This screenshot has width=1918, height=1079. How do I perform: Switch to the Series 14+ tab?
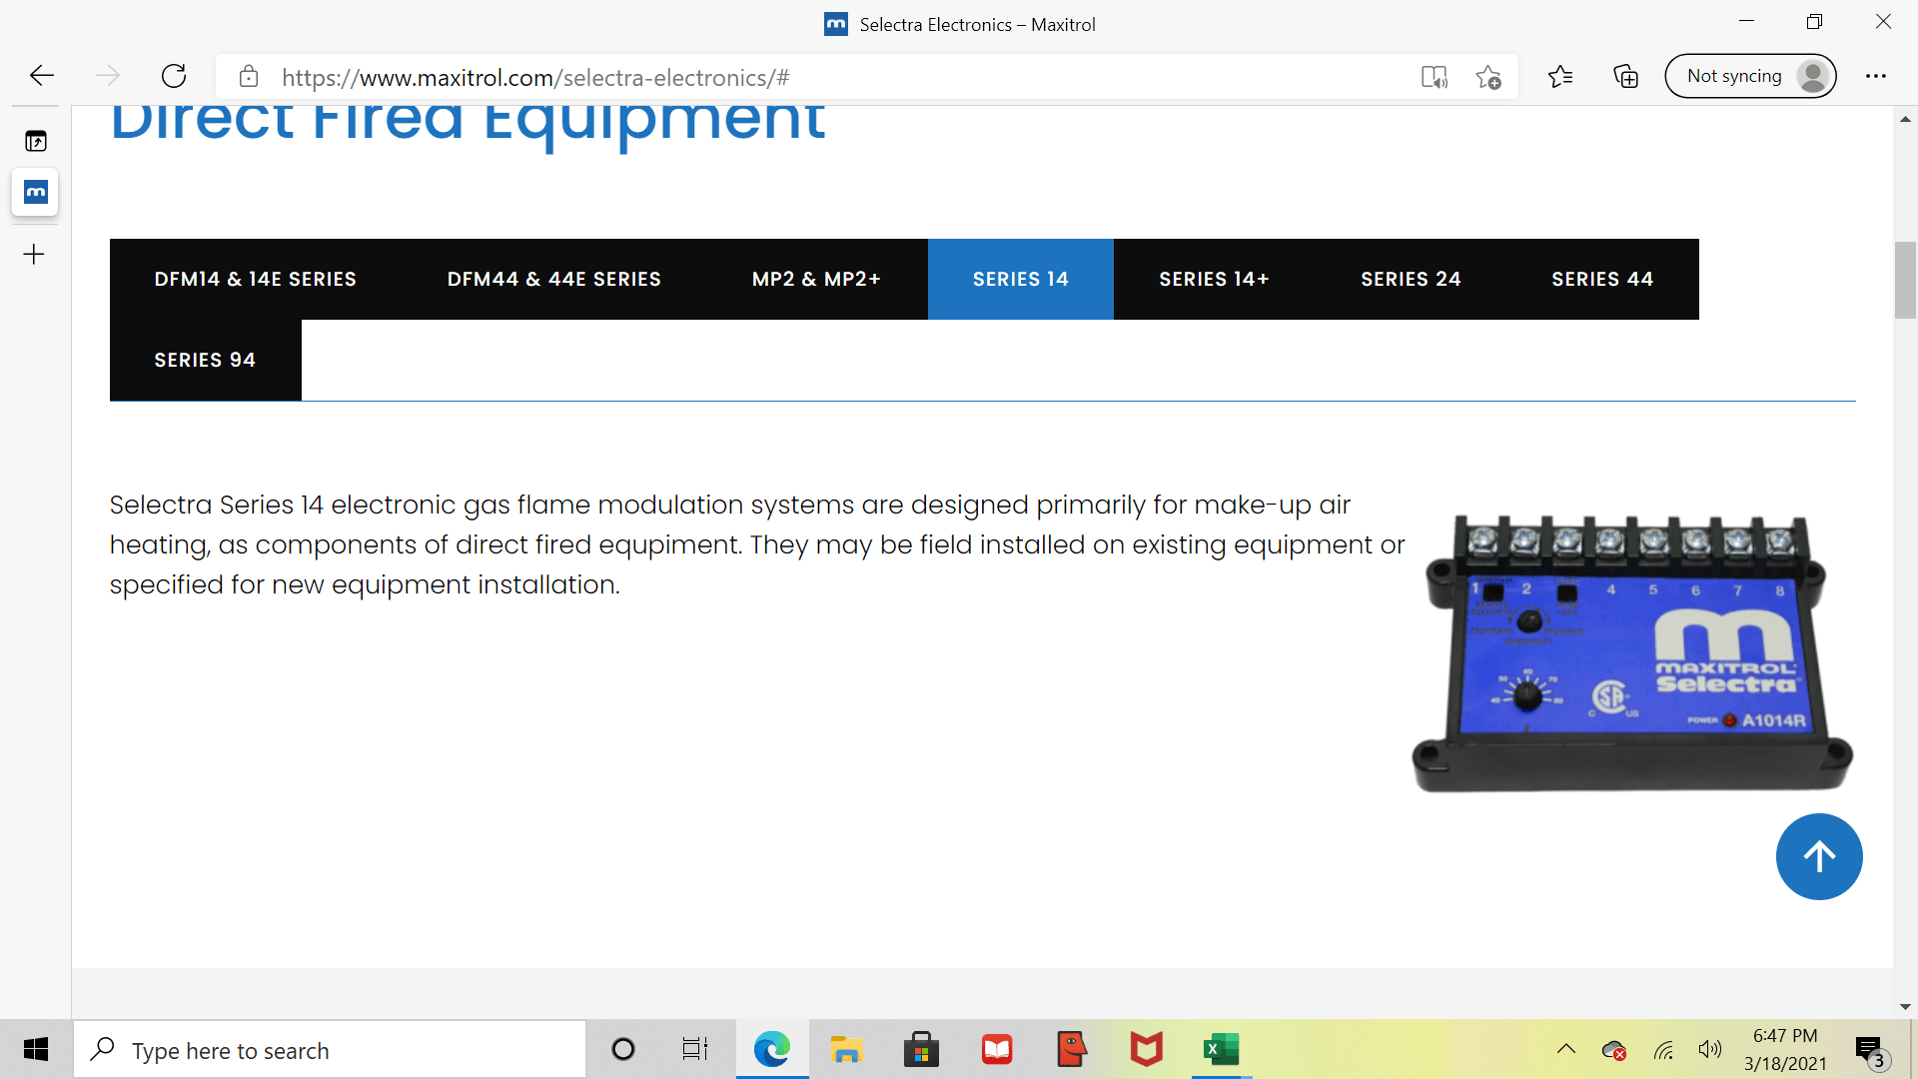1215,280
